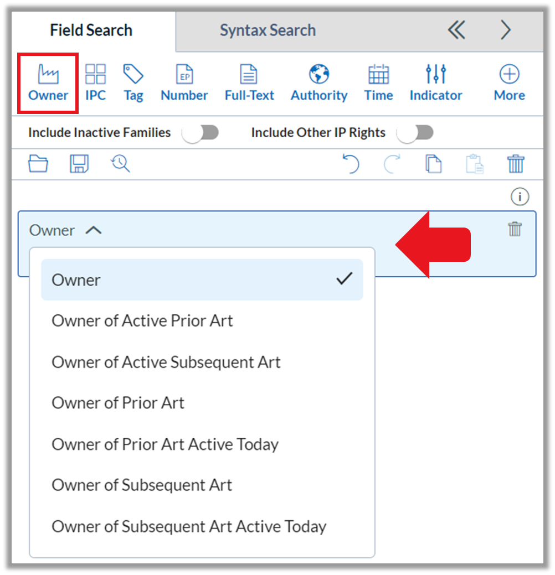Enable Include Other IP Rights switch
555x575 pixels.
click(x=415, y=133)
